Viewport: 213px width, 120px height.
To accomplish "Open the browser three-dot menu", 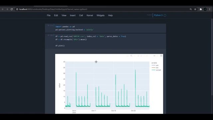I will [x=210, y=9].
